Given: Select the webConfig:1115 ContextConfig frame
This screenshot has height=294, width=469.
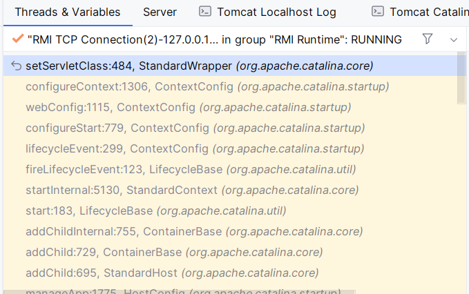Looking at the screenshot, I should point(188,108).
